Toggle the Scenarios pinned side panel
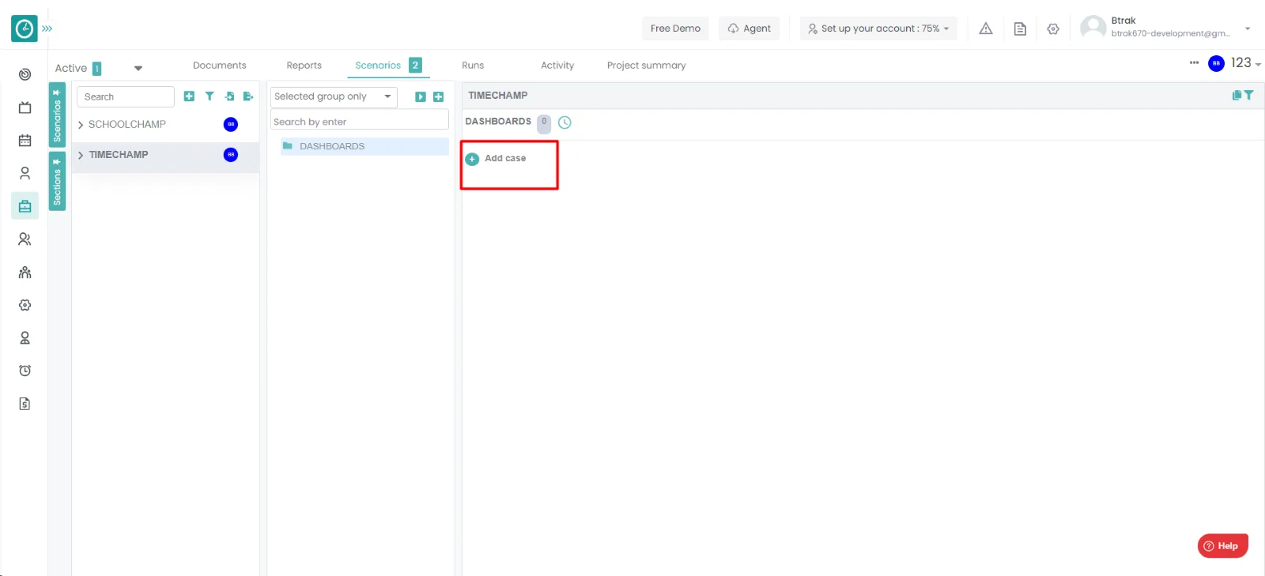The width and height of the screenshot is (1265, 576). pyautogui.click(x=57, y=115)
